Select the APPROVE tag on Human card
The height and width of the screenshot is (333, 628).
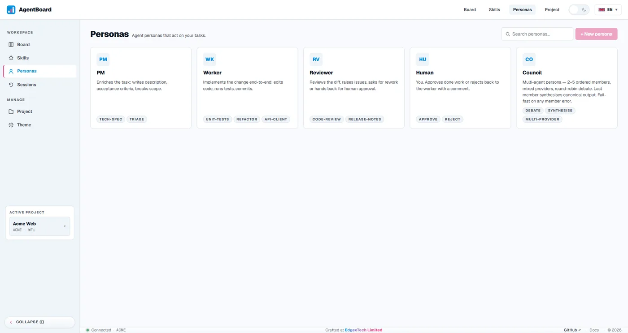(x=428, y=120)
